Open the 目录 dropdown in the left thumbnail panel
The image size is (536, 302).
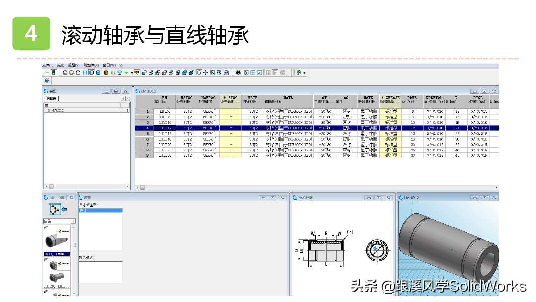pos(73,221)
